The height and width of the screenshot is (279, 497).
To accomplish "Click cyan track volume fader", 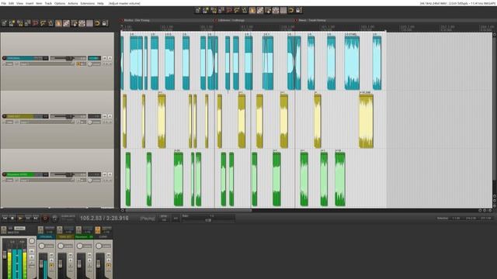I will [68, 58].
